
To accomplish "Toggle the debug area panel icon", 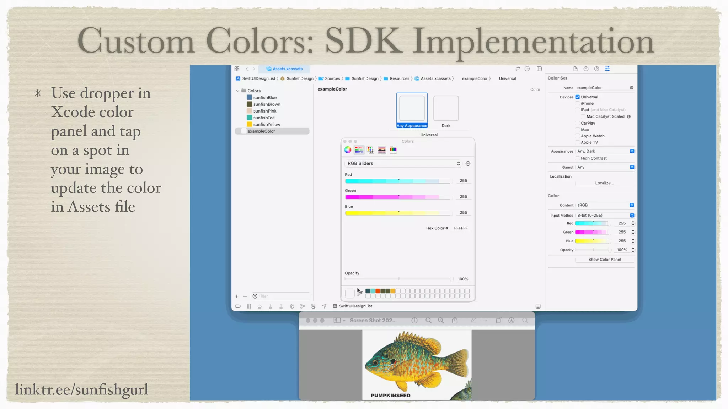I will pos(538,306).
